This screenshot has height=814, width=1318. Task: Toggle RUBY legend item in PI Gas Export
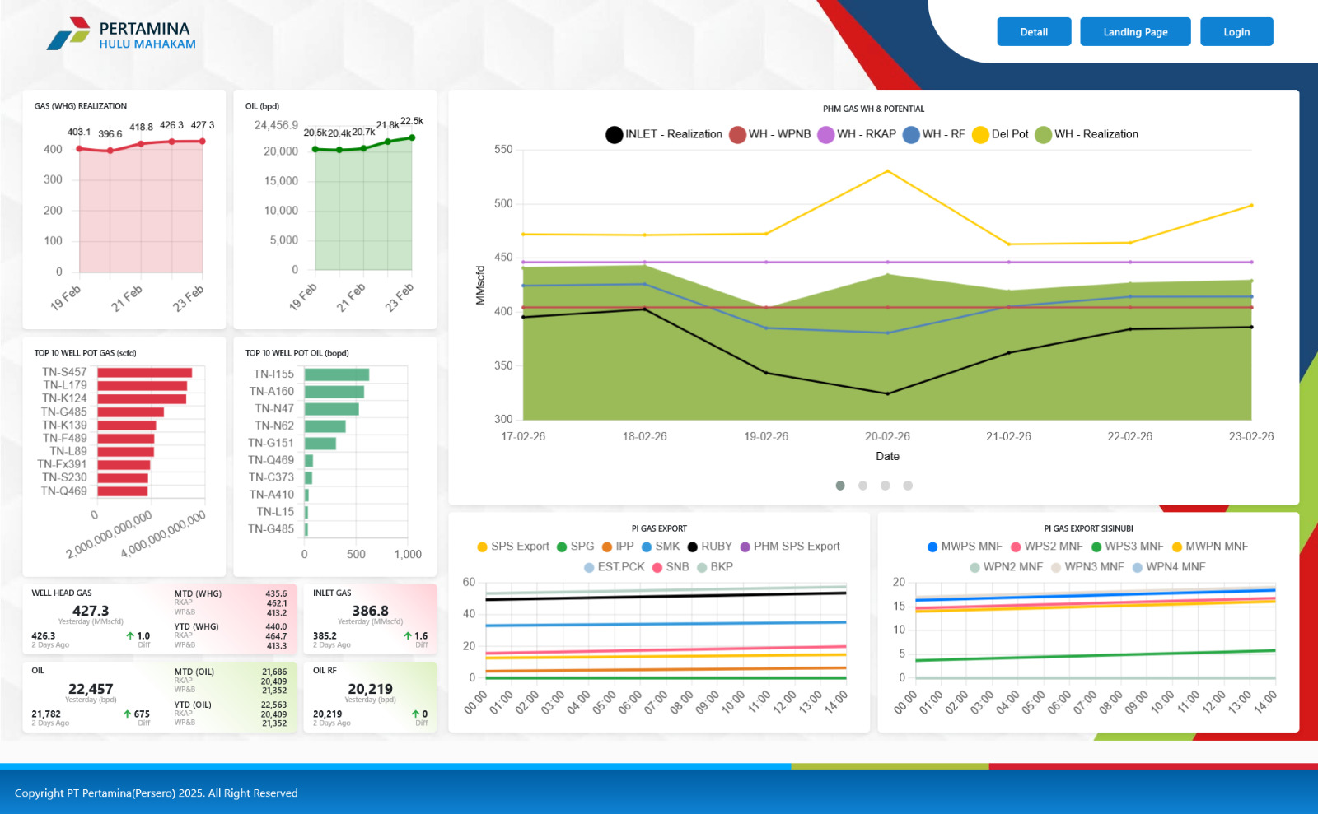coord(709,547)
